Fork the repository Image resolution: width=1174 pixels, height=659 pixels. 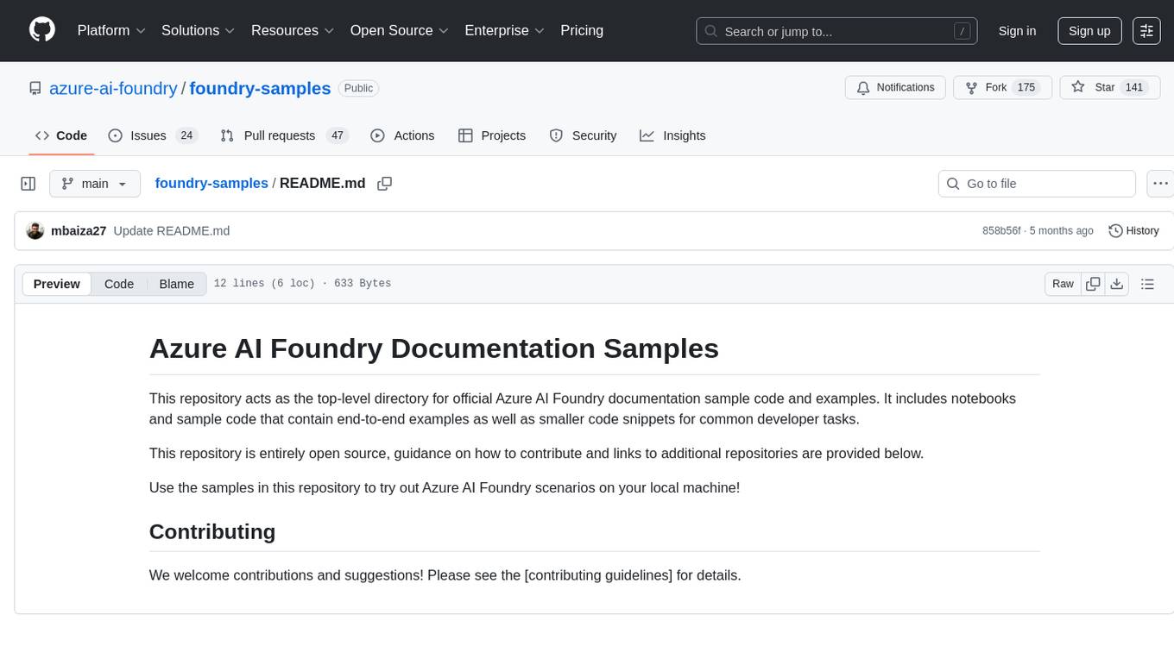(x=1001, y=88)
